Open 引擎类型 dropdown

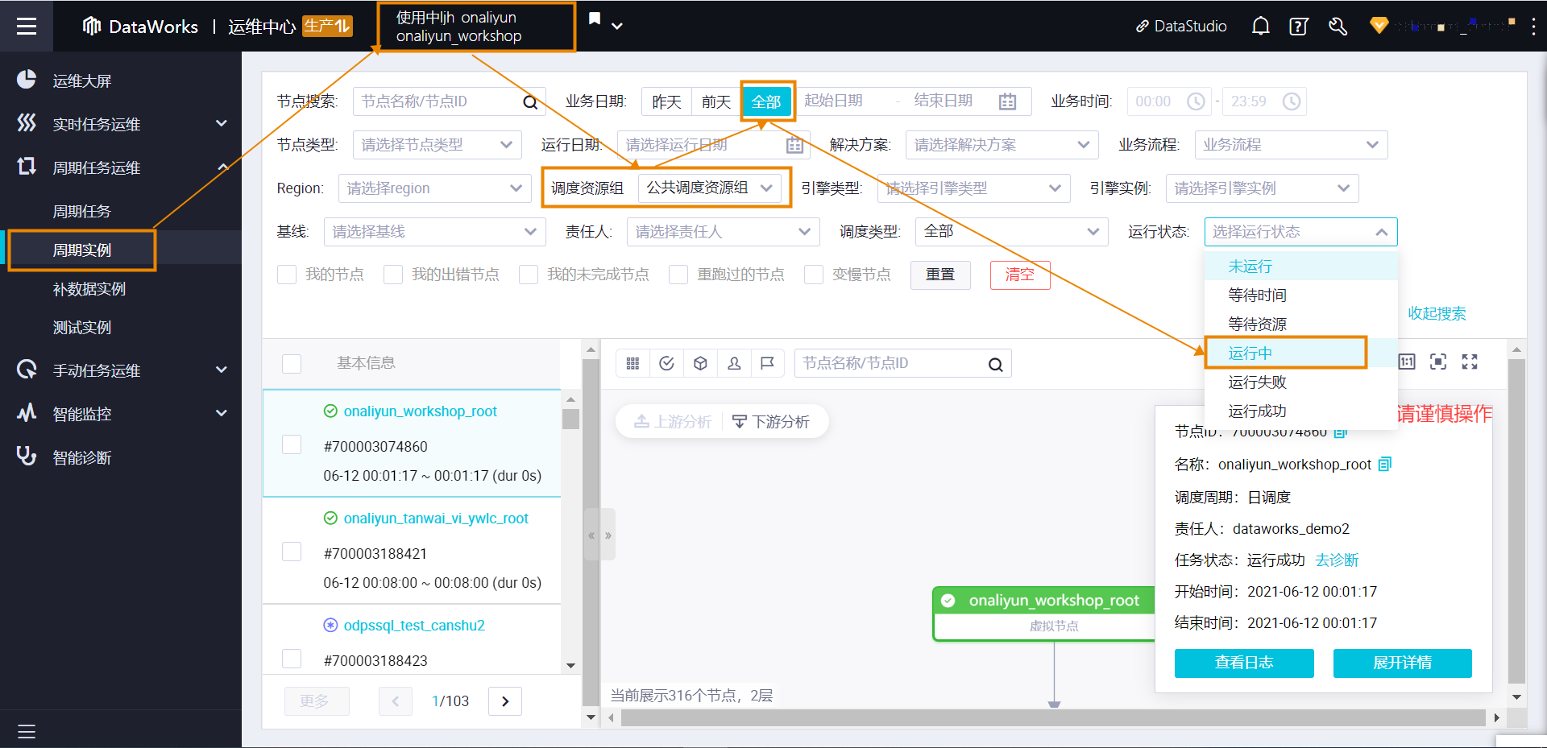[x=973, y=188]
